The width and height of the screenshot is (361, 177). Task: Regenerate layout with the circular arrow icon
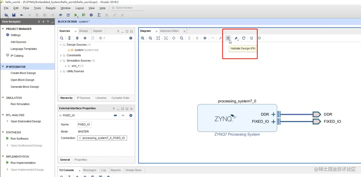point(244,38)
